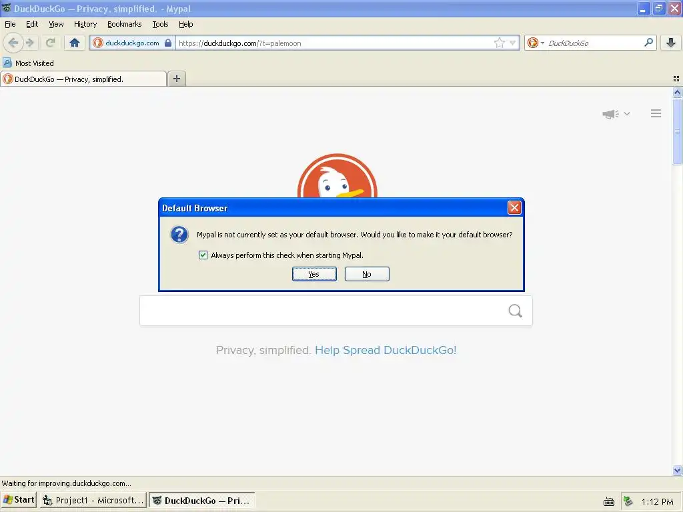Click No in Default Browser dialog
Viewport: 683px width, 512px height.
[367, 274]
